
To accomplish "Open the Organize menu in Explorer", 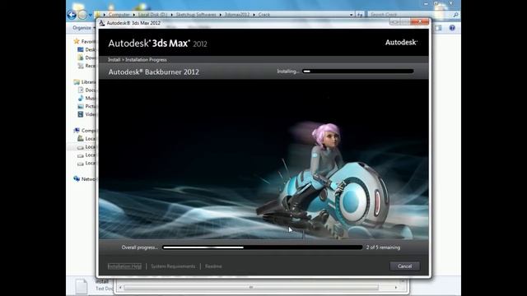I will (x=83, y=27).
